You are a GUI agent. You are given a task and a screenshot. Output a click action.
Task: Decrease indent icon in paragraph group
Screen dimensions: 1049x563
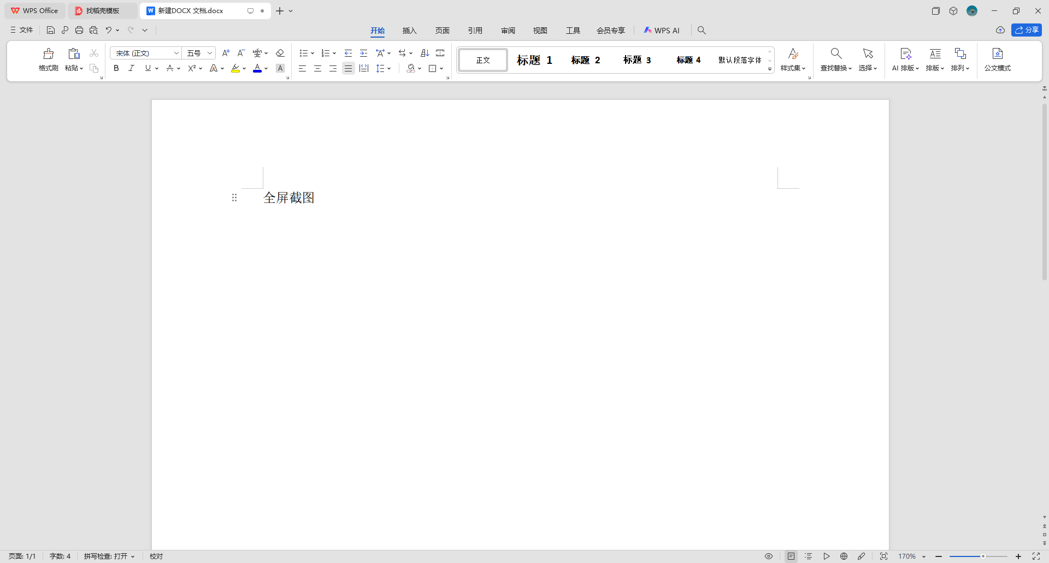click(x=348, y=53)
